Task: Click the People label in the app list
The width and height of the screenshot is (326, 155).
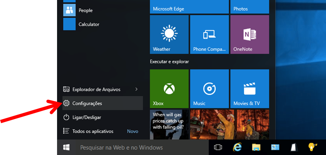Action: pos(86,10)
